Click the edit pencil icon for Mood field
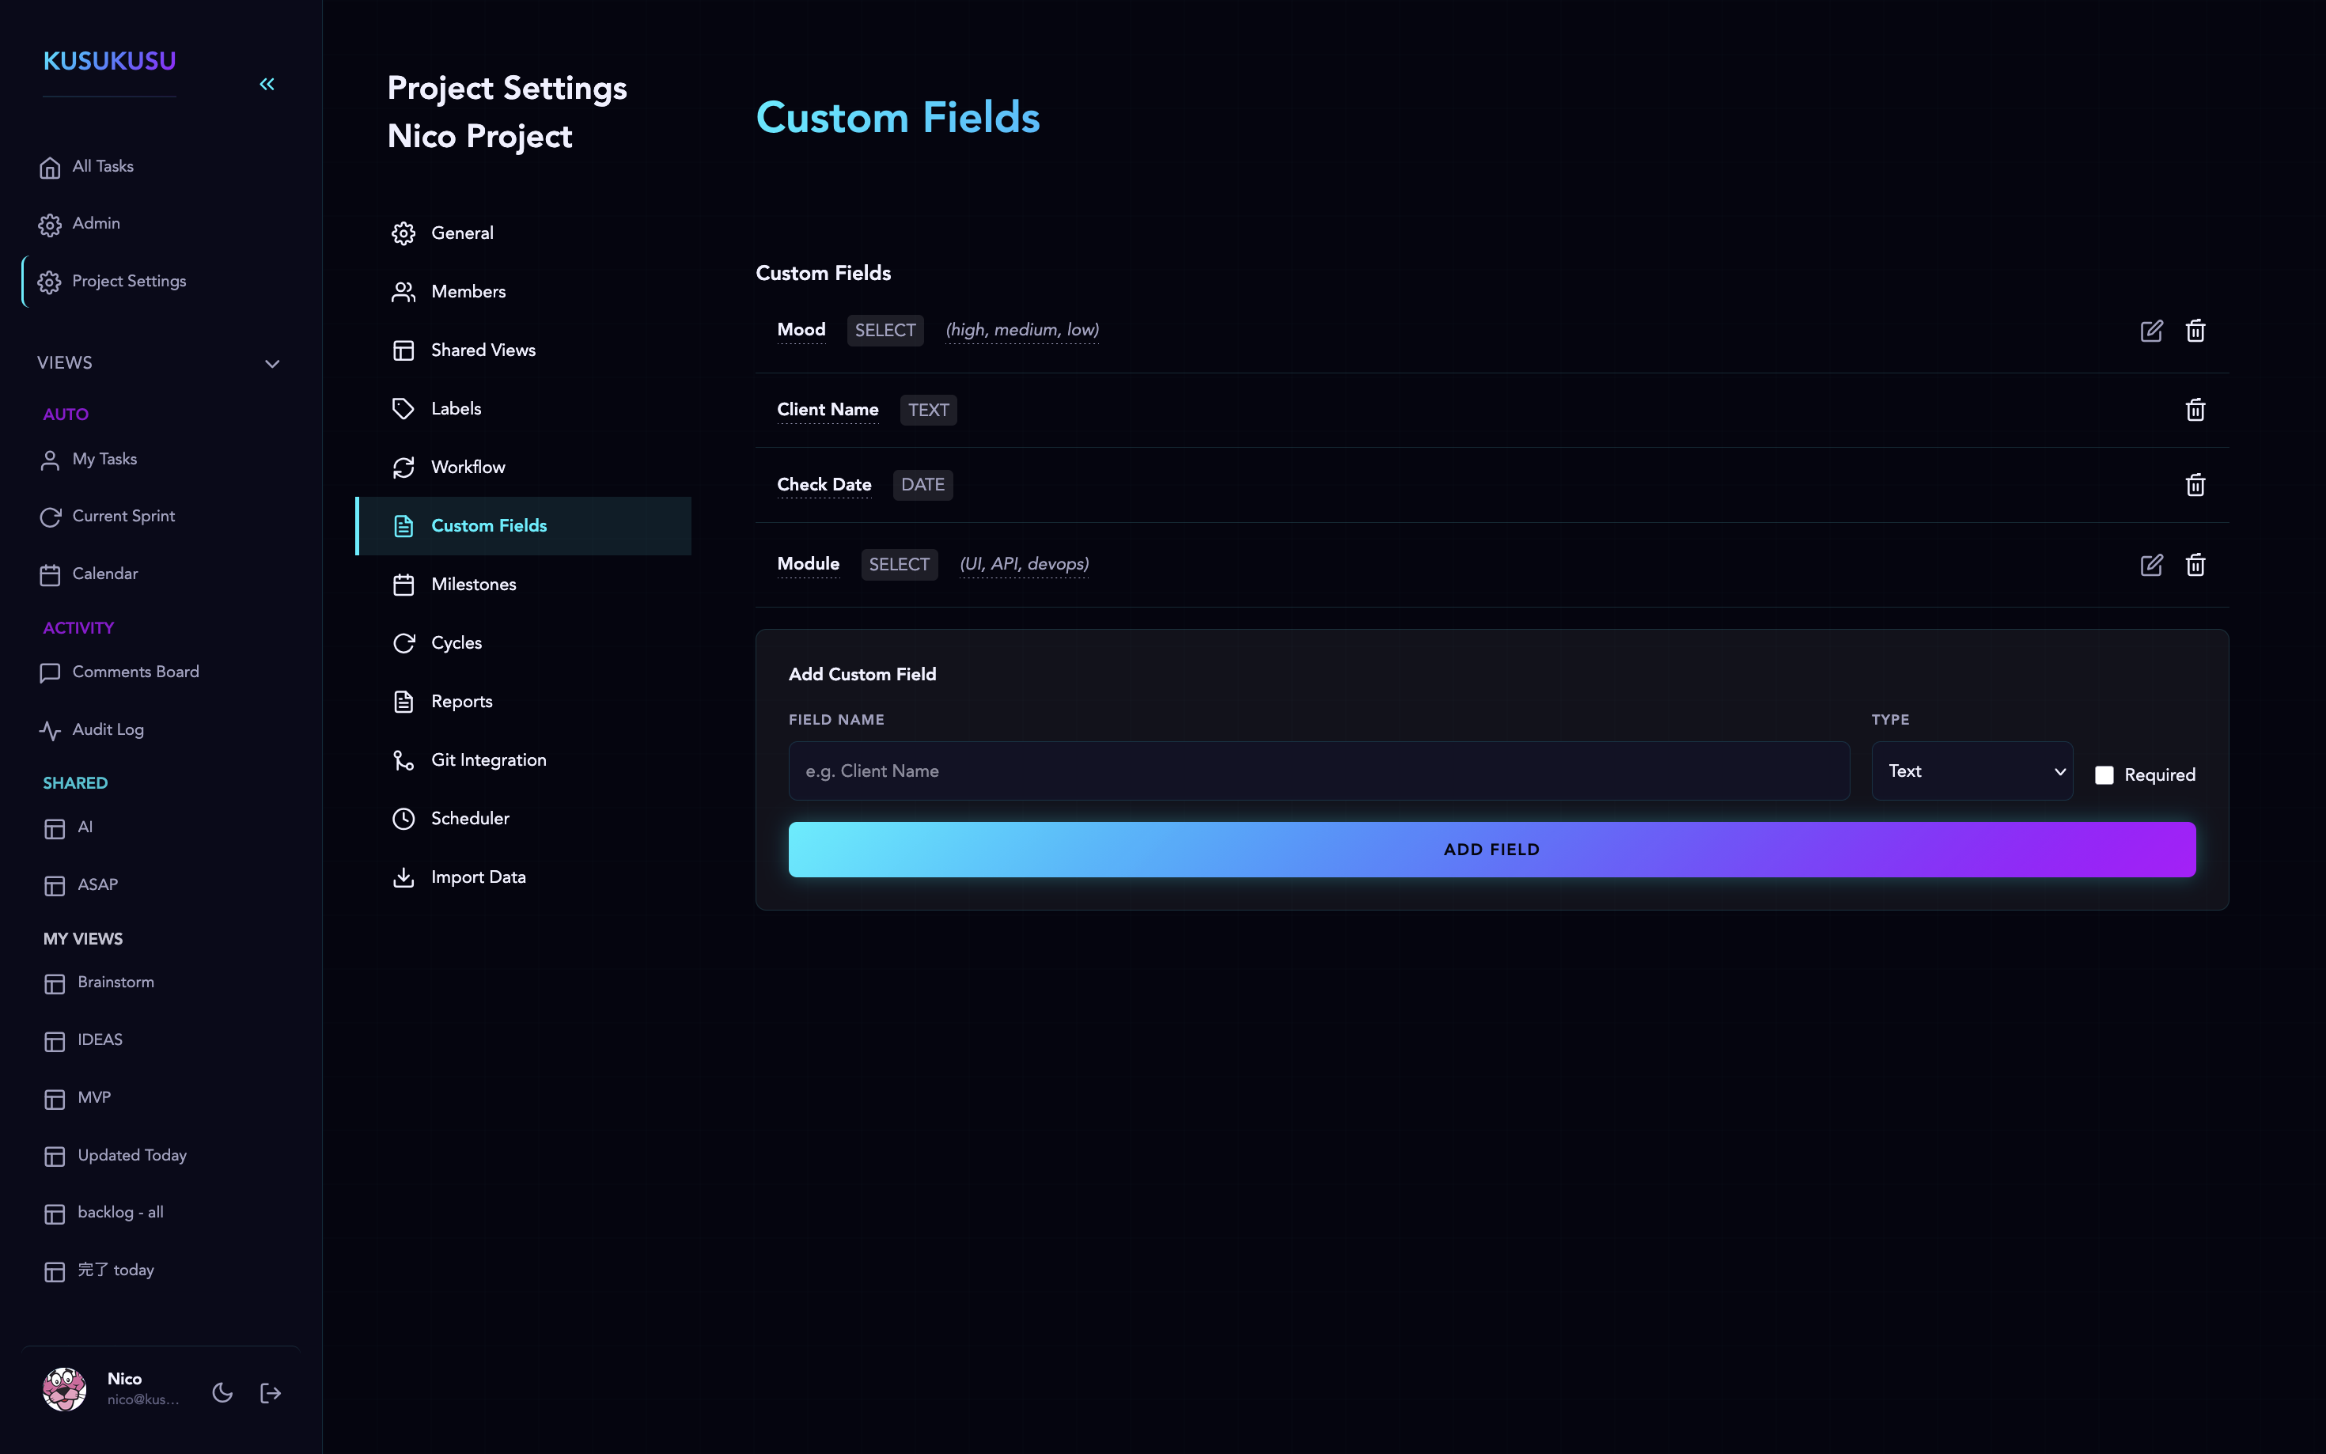 click(x=2152, y=330)
